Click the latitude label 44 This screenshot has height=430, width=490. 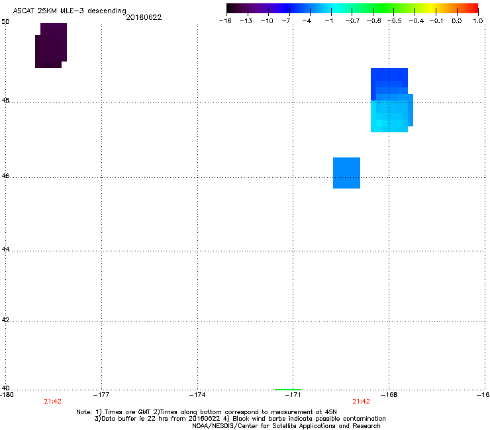5,249
